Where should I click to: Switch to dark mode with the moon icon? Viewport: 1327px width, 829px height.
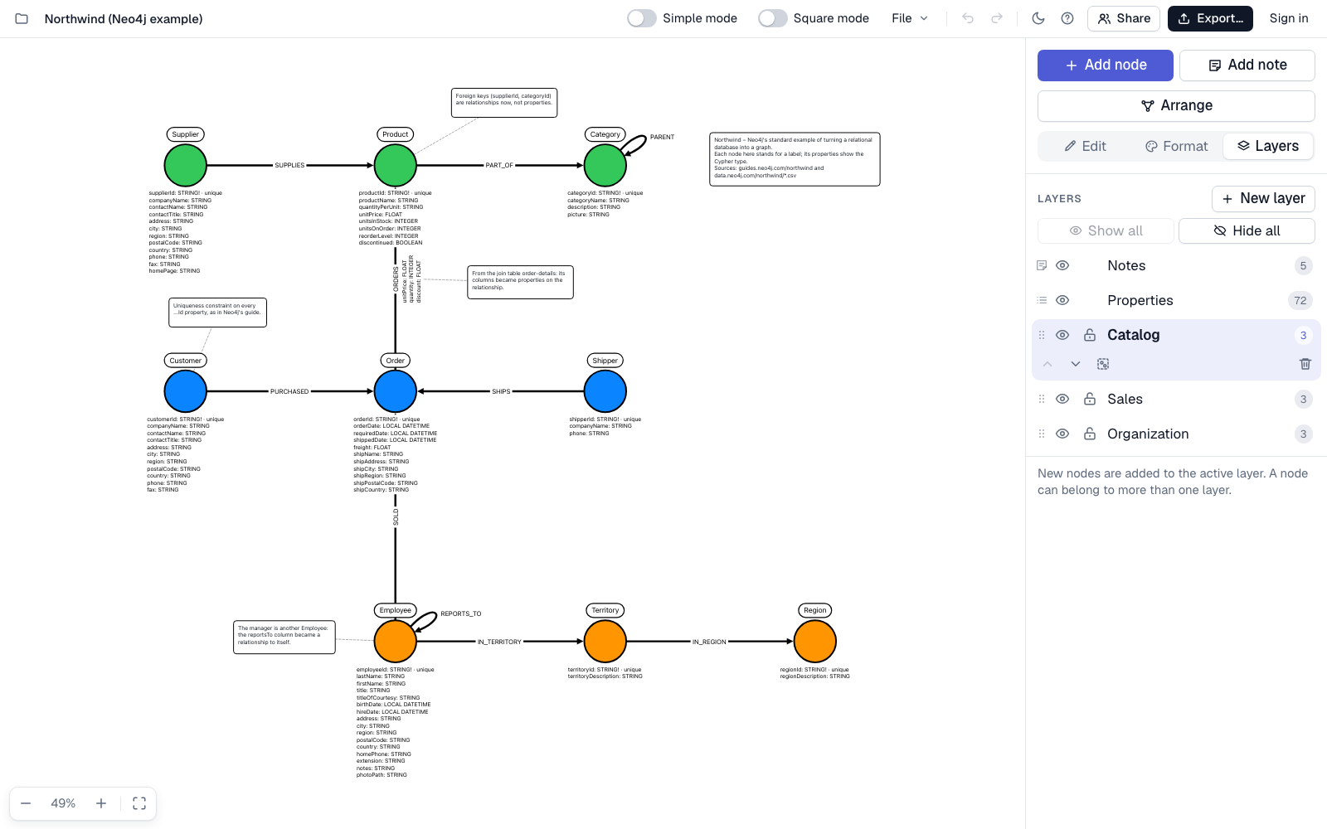(x=1038, y=18)
